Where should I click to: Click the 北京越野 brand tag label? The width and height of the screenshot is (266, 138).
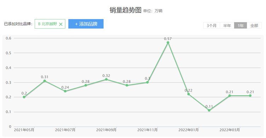47,24
